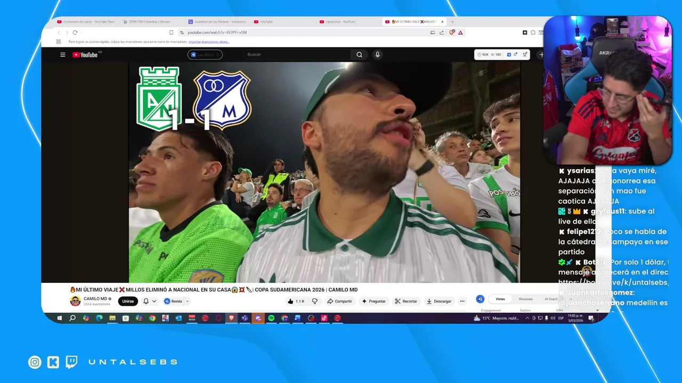Click the Descargar download button
The image size is (682, 383).
tap(439, 301)
